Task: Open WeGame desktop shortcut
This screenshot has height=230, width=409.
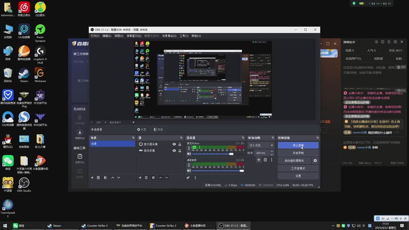Action: (40, 75)
